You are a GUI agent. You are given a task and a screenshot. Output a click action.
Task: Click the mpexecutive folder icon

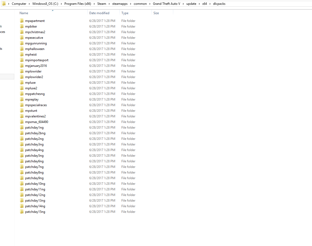point(22,38)
